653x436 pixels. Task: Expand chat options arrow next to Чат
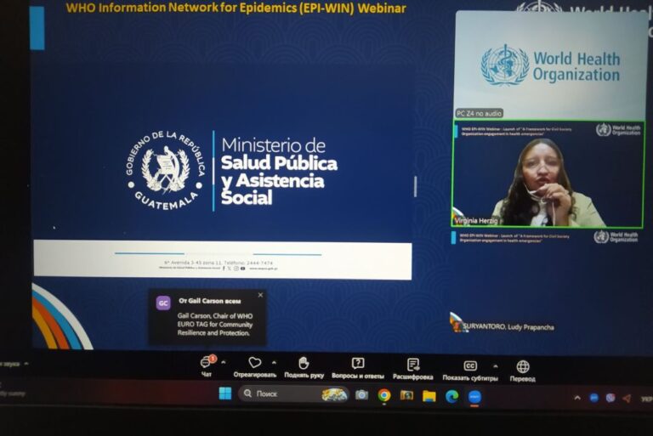pyautogui.click(x=224, y=361)
